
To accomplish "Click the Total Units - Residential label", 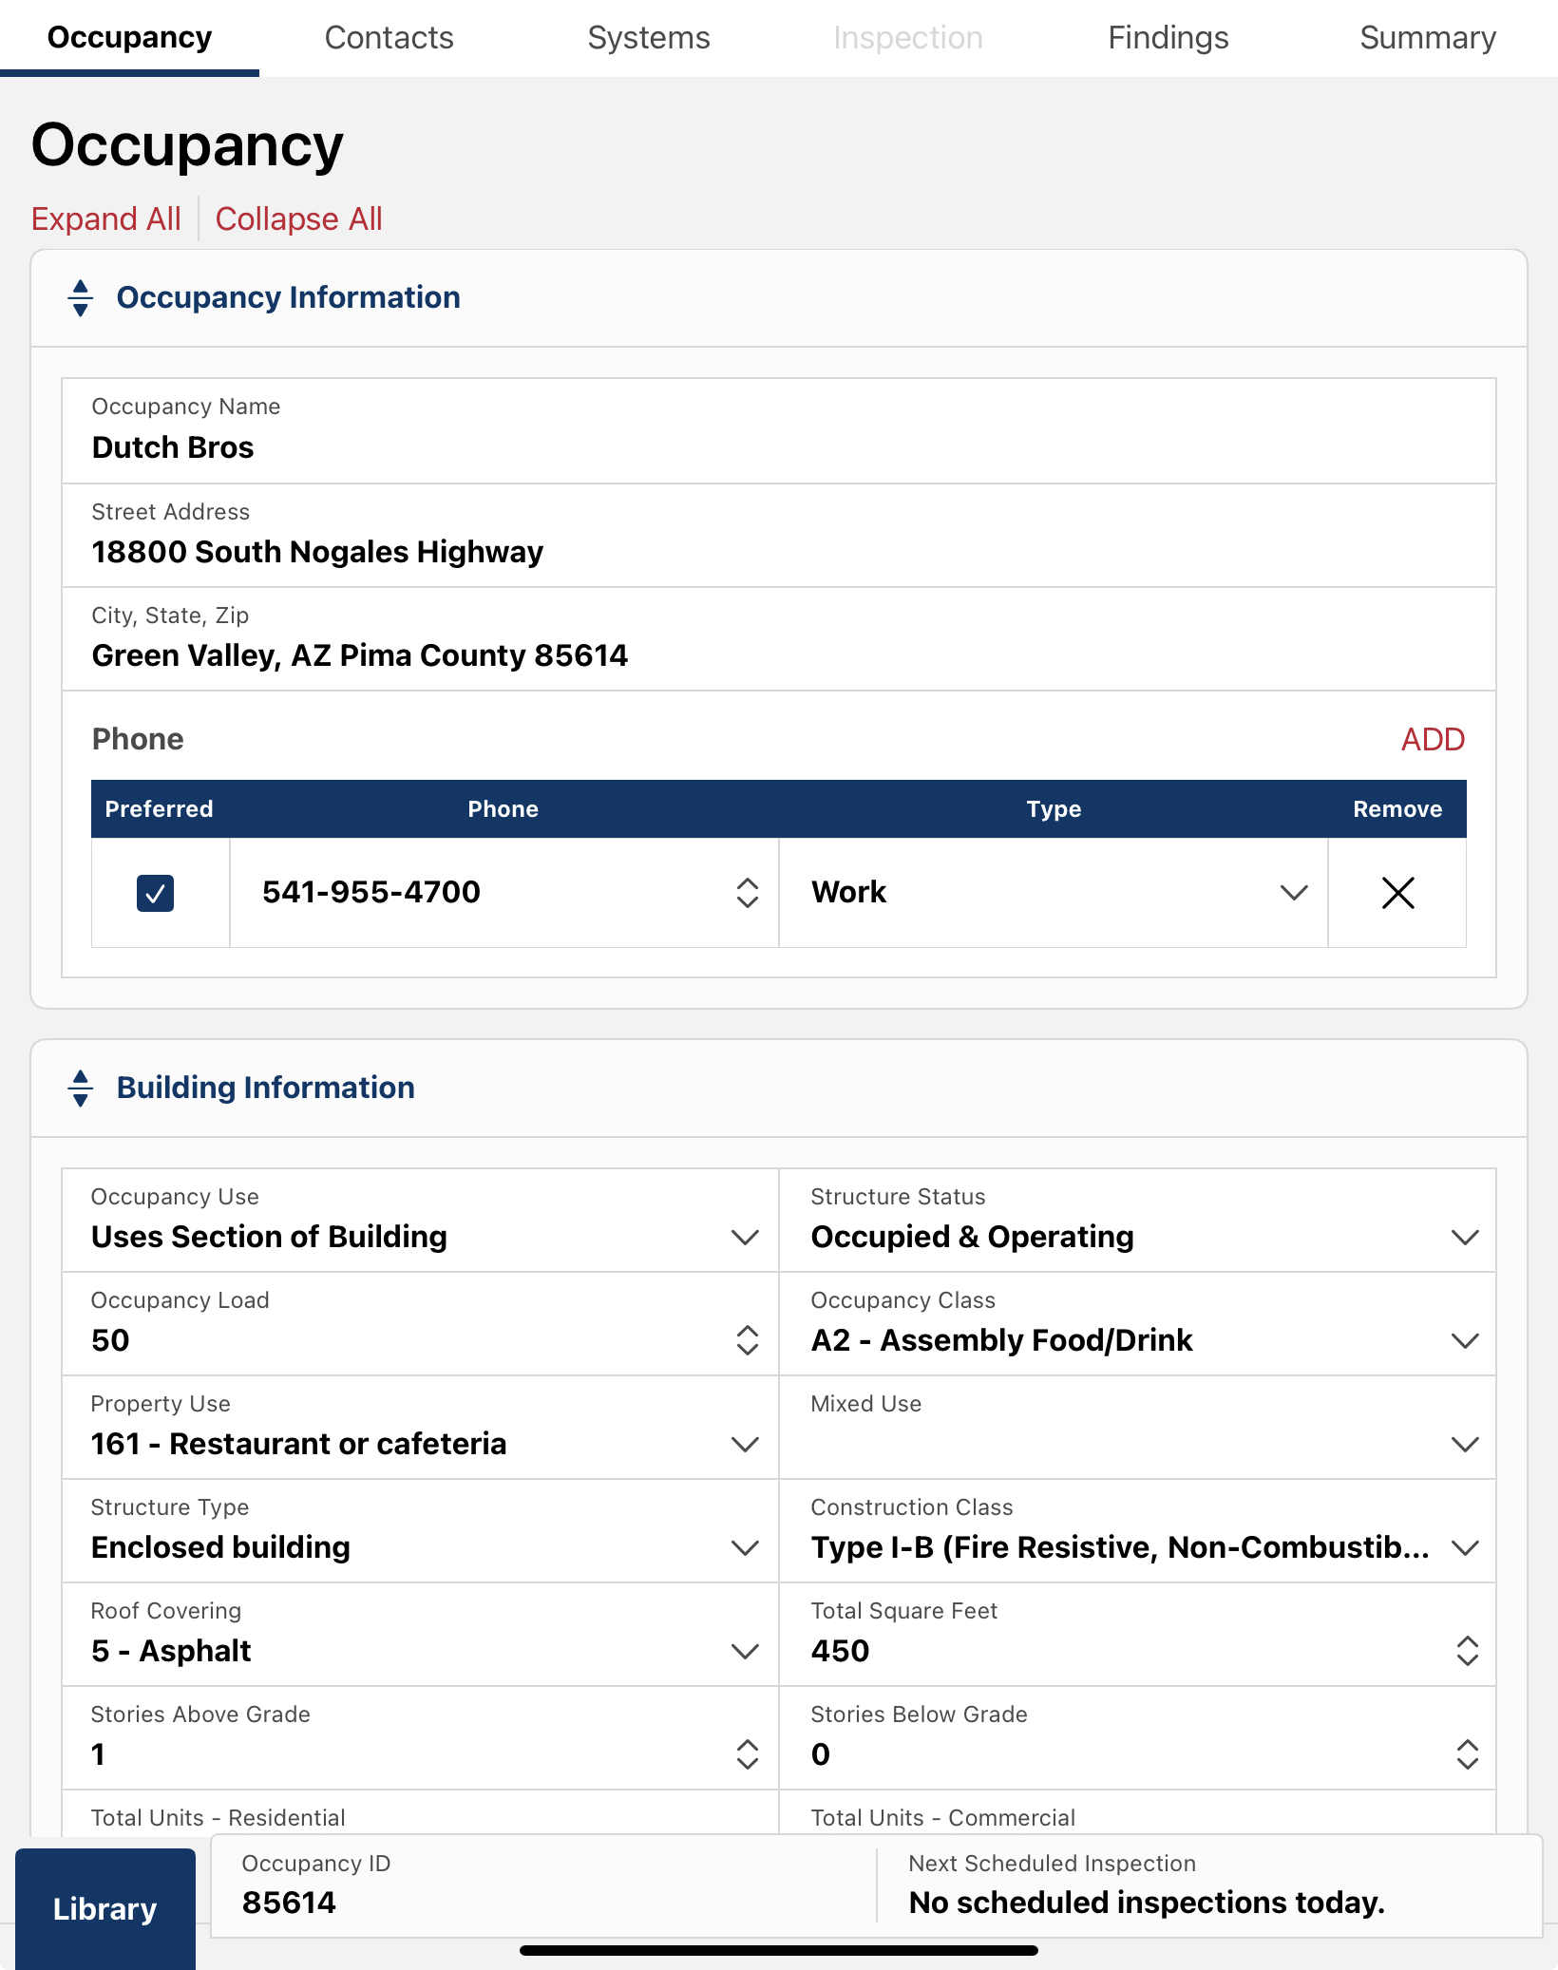I will click(218, 1818).
